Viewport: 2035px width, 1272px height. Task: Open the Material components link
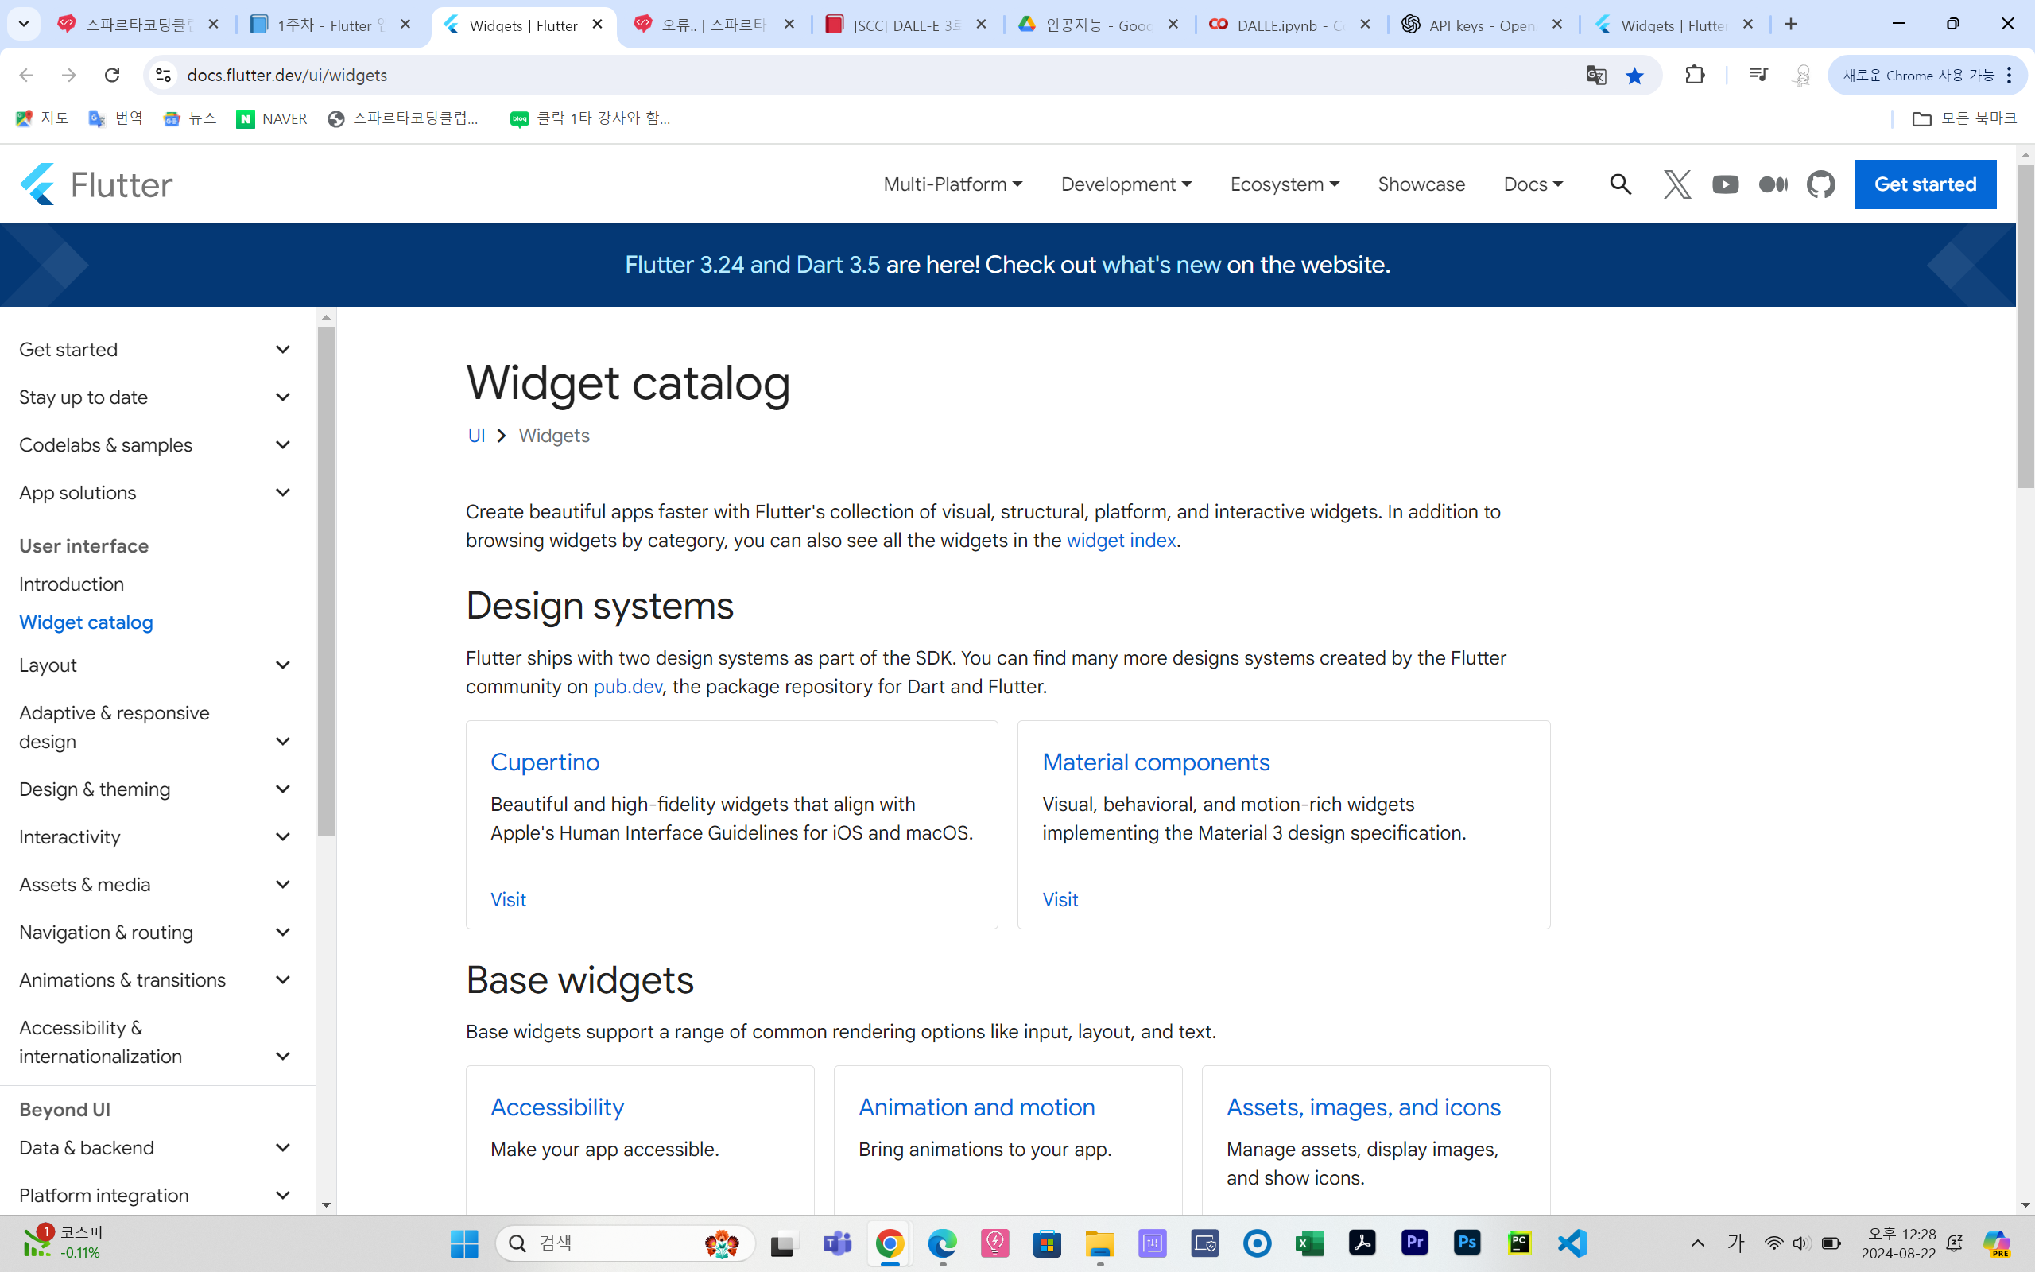pyautogui.click(x=1157, y=762)
